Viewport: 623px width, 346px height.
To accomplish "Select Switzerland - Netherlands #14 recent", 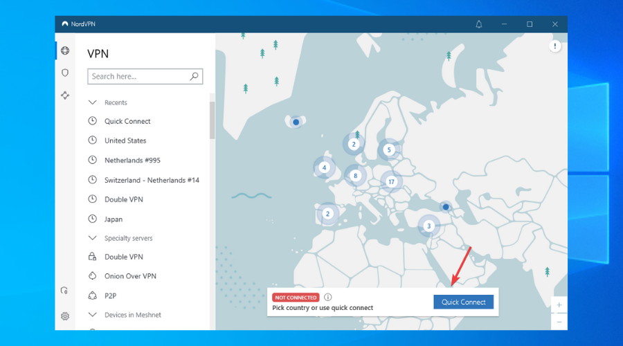I will tap(152, 180).
